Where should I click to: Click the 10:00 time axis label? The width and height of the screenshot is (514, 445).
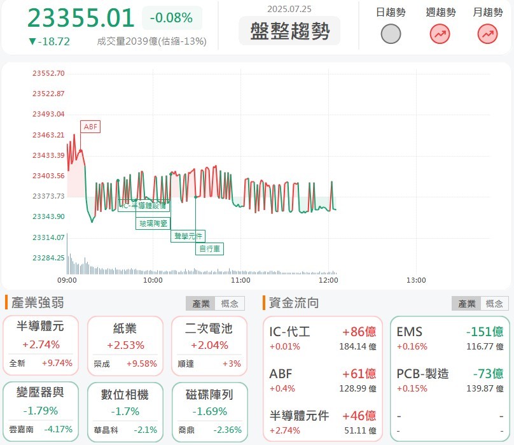click(x=153, y=280)
